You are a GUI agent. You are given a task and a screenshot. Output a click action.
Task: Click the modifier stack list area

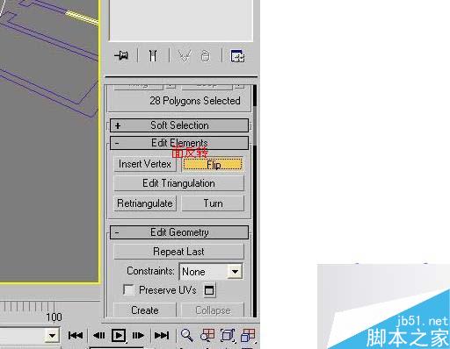pyautogui.click(x=181, y=20)
